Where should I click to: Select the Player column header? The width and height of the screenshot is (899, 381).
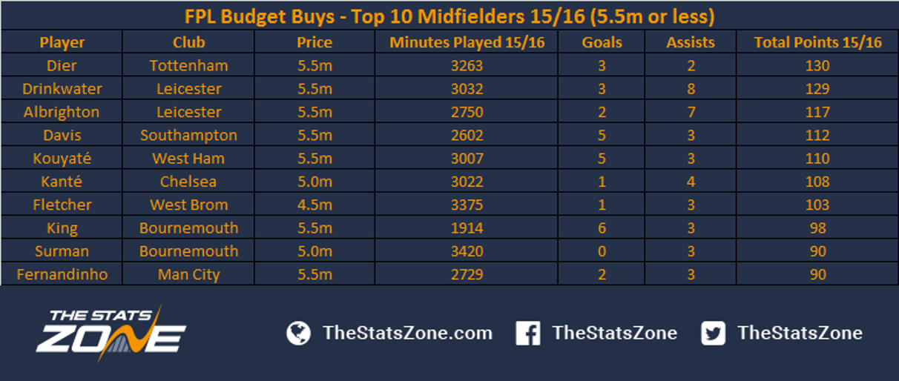[62, 42]
